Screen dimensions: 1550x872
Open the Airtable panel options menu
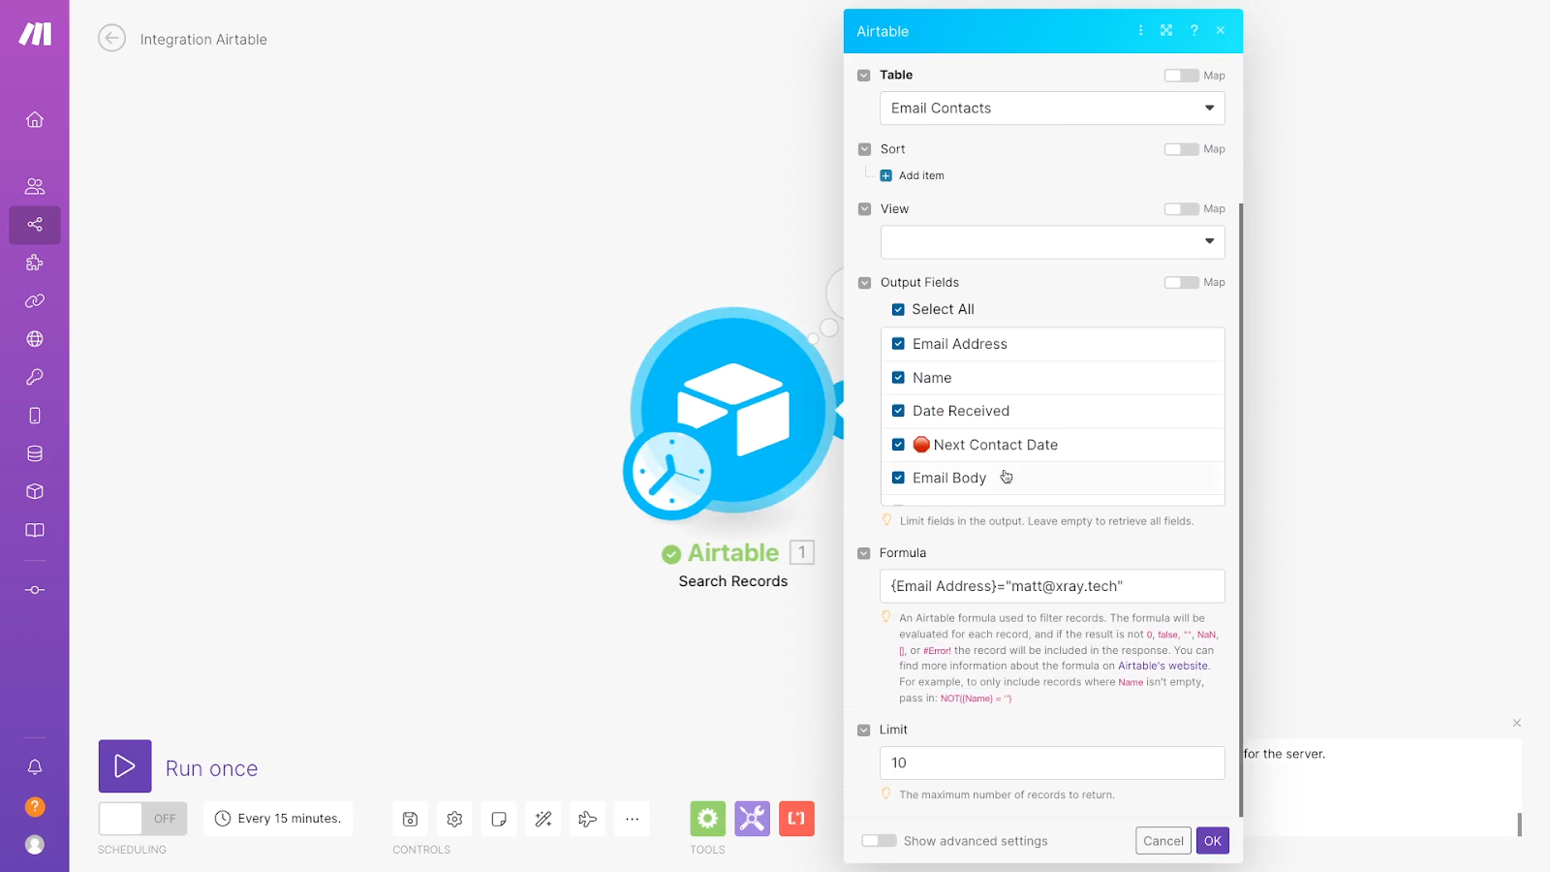click(x=1140, y=31)
